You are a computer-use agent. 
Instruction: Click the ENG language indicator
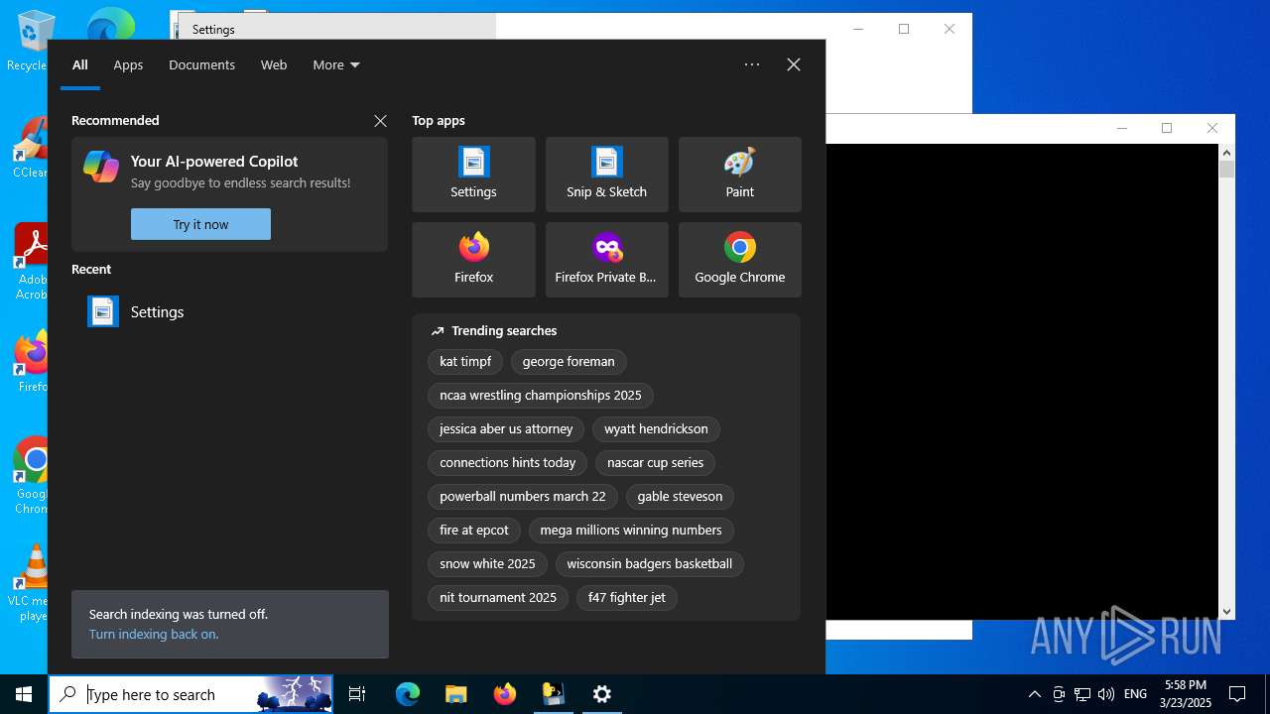1135,694
